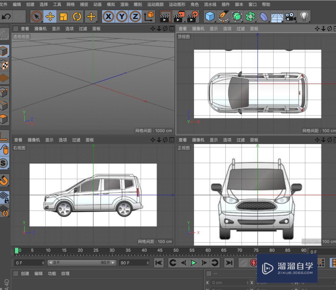
Task: Toggle Snap magnet icon
Action: (x=4, y=180)
